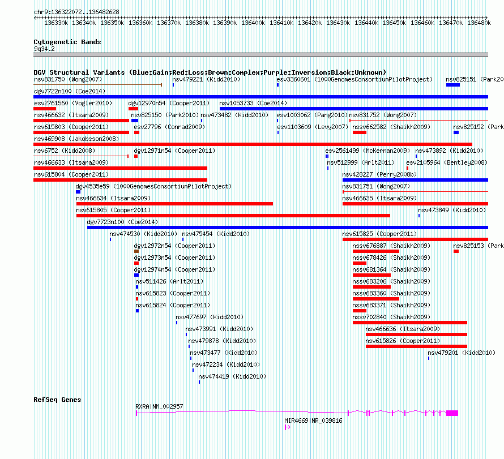Click nsv615823 (Cooper2011) label
The image size is (504, 459).
pyautogui.click(x=173, y=293)
